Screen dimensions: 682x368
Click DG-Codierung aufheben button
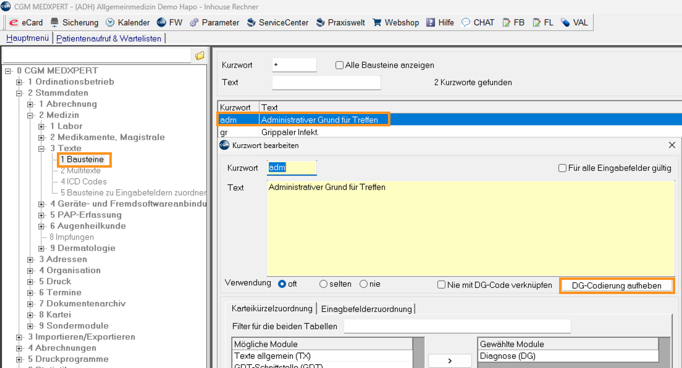pyautogui.click(x=616, y=285)
